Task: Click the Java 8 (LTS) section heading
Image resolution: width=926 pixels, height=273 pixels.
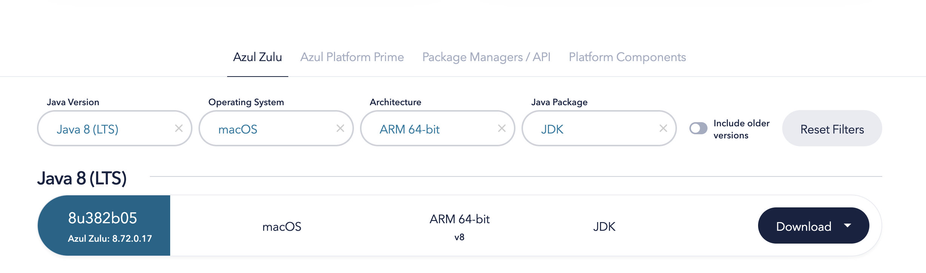Action: (82, 178)
